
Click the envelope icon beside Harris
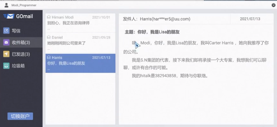tap(49, 57)
